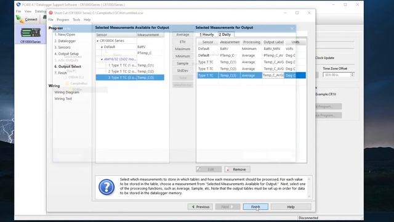Click the Sensor header in available list

point(116,35)
